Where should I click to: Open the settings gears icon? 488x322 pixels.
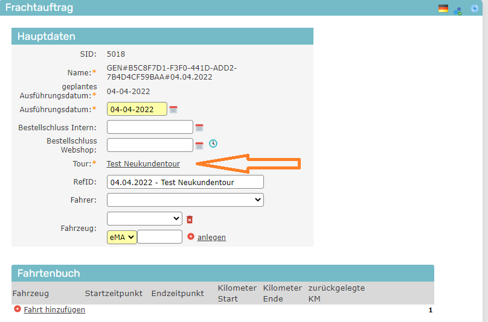[x=458, y=10]
